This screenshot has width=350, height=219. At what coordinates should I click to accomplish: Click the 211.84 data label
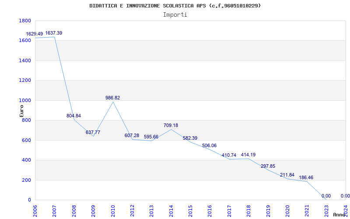click(x=287, y=175)
